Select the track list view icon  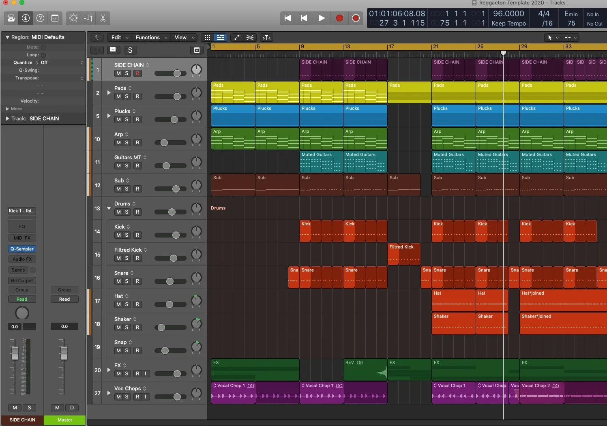click(221, 38)
